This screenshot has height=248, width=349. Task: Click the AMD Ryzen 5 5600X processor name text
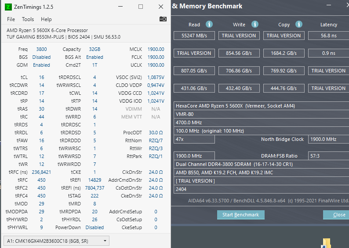coord(47,30)
